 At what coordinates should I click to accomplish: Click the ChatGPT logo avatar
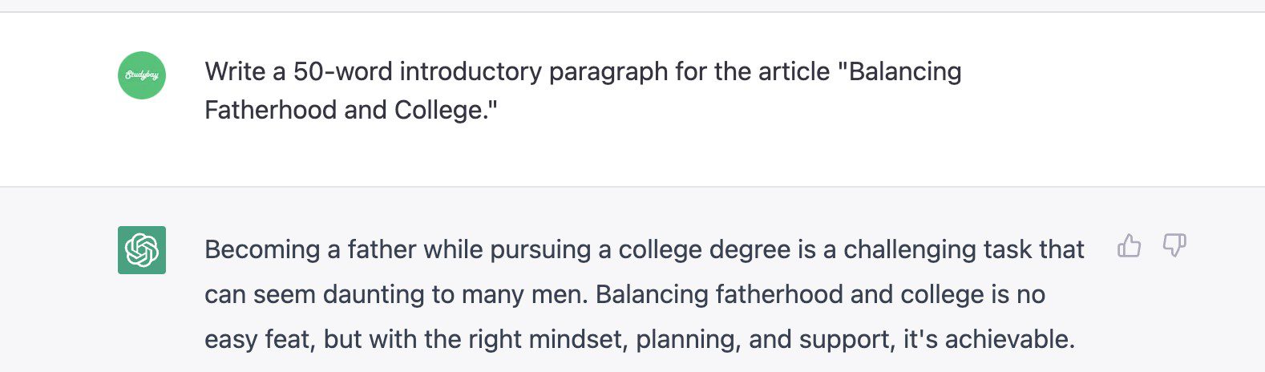click(x=142, y=250)
